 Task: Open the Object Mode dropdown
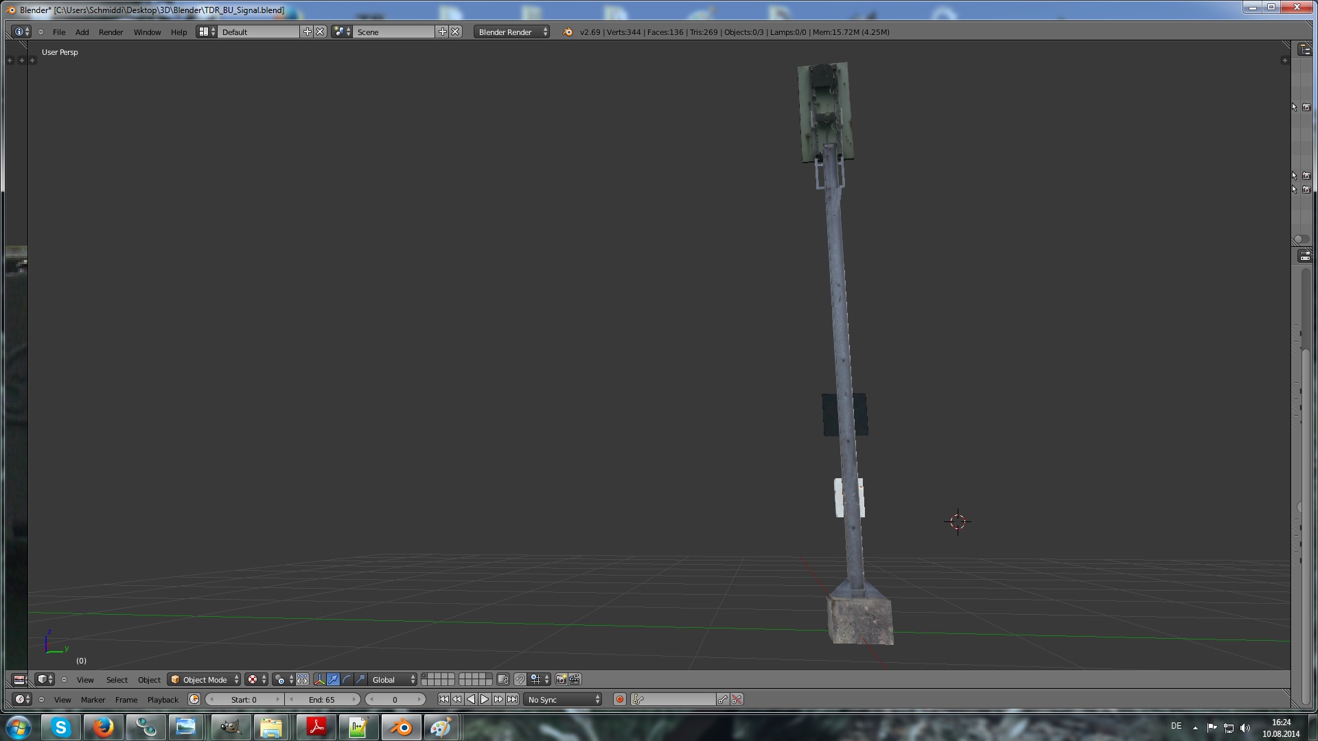tap(204, 679)
